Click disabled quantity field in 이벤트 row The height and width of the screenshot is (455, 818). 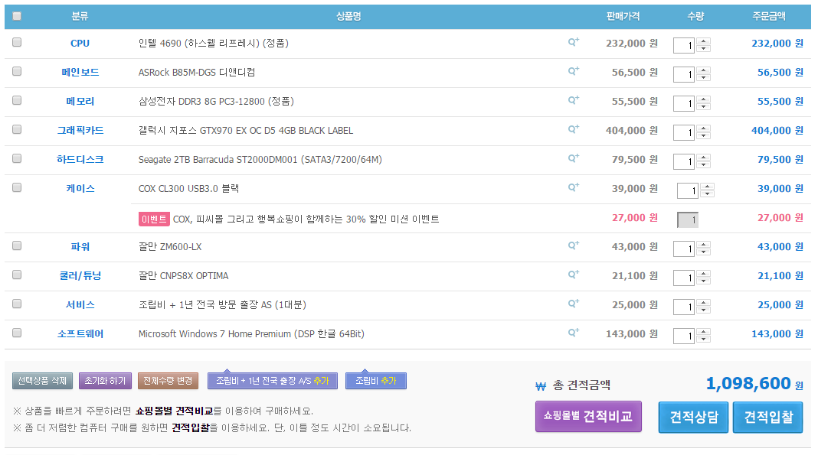tap(687, 219)
